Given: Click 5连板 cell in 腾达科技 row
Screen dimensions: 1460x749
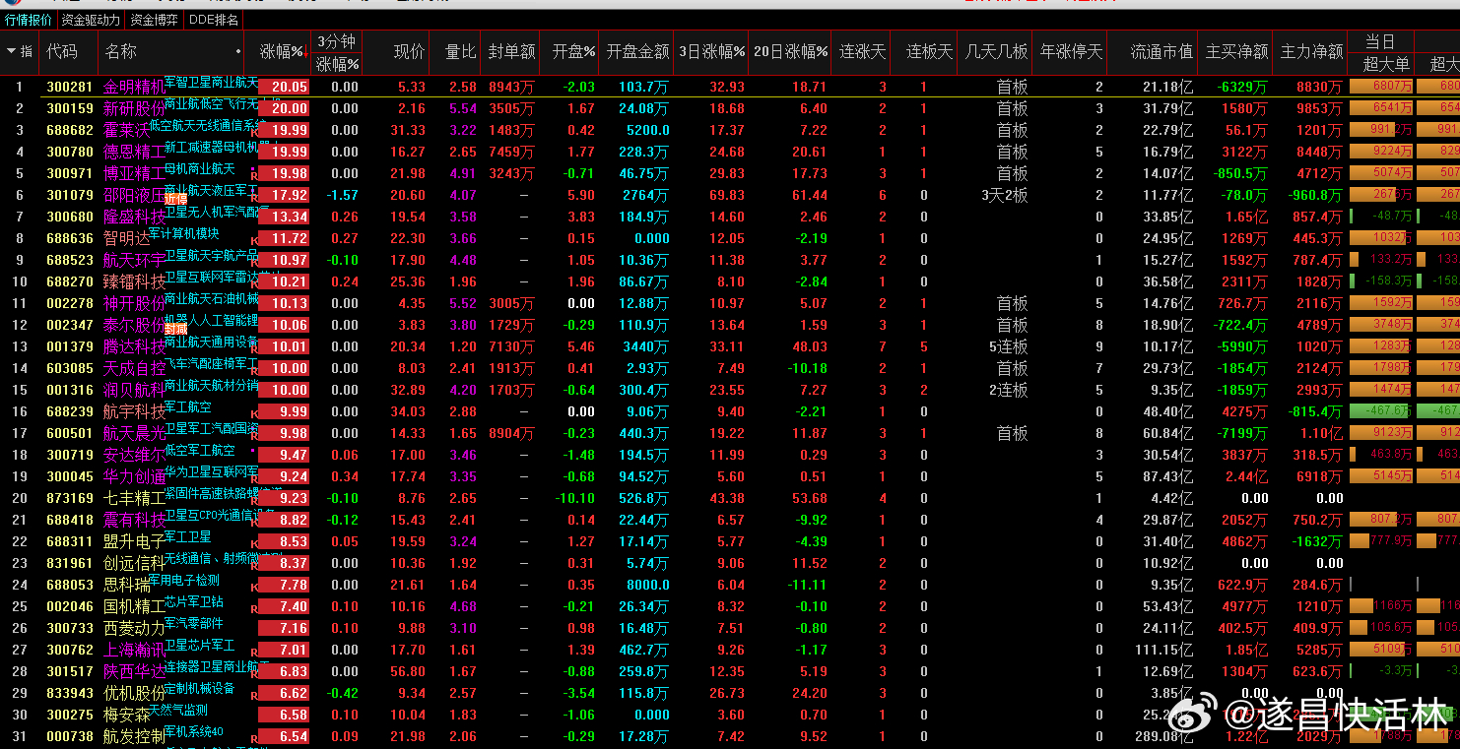Looking at the screenshot, I should click(1009, 346).
